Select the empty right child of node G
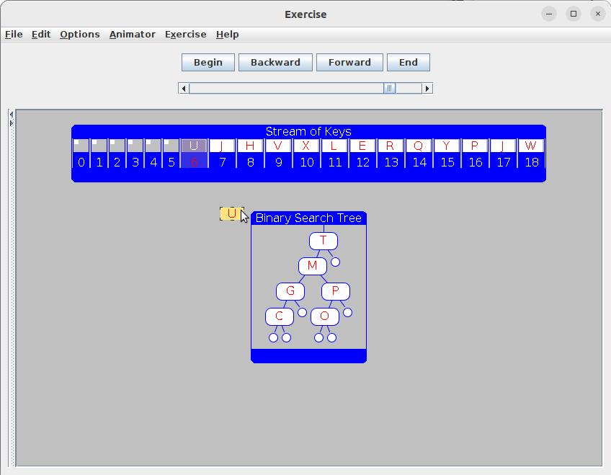Screen dimensions: 611x475 (x=302, y=312)
